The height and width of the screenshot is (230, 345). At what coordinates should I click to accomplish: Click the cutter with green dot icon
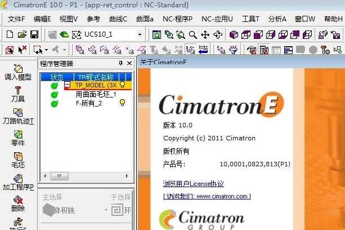(x=325, y=50)
